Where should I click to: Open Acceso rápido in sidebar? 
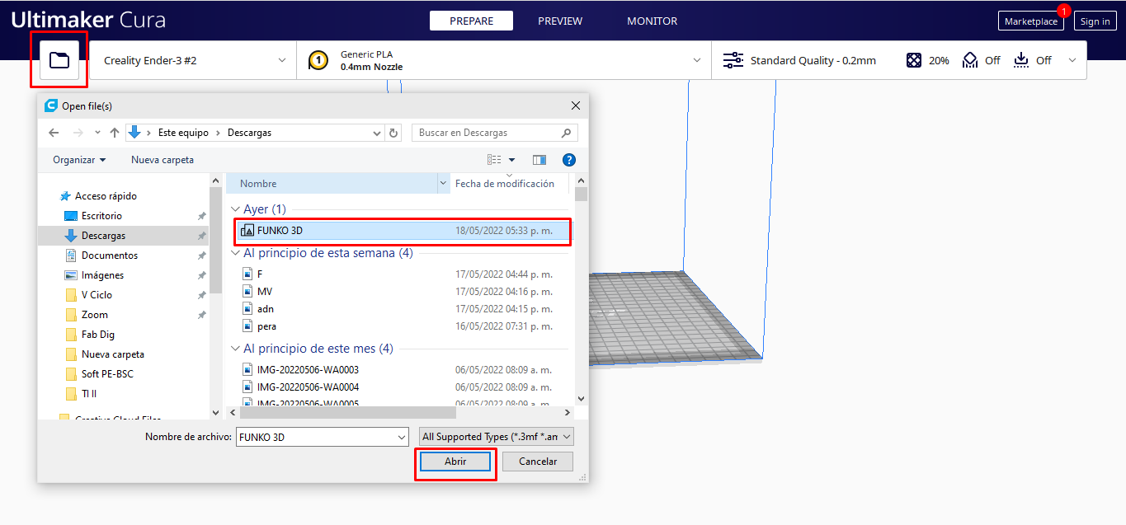106,196
